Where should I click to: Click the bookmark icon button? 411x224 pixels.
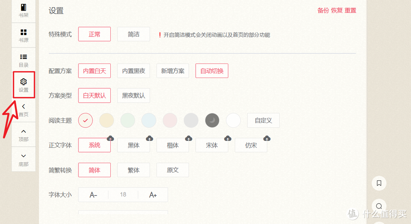[379, 183]
